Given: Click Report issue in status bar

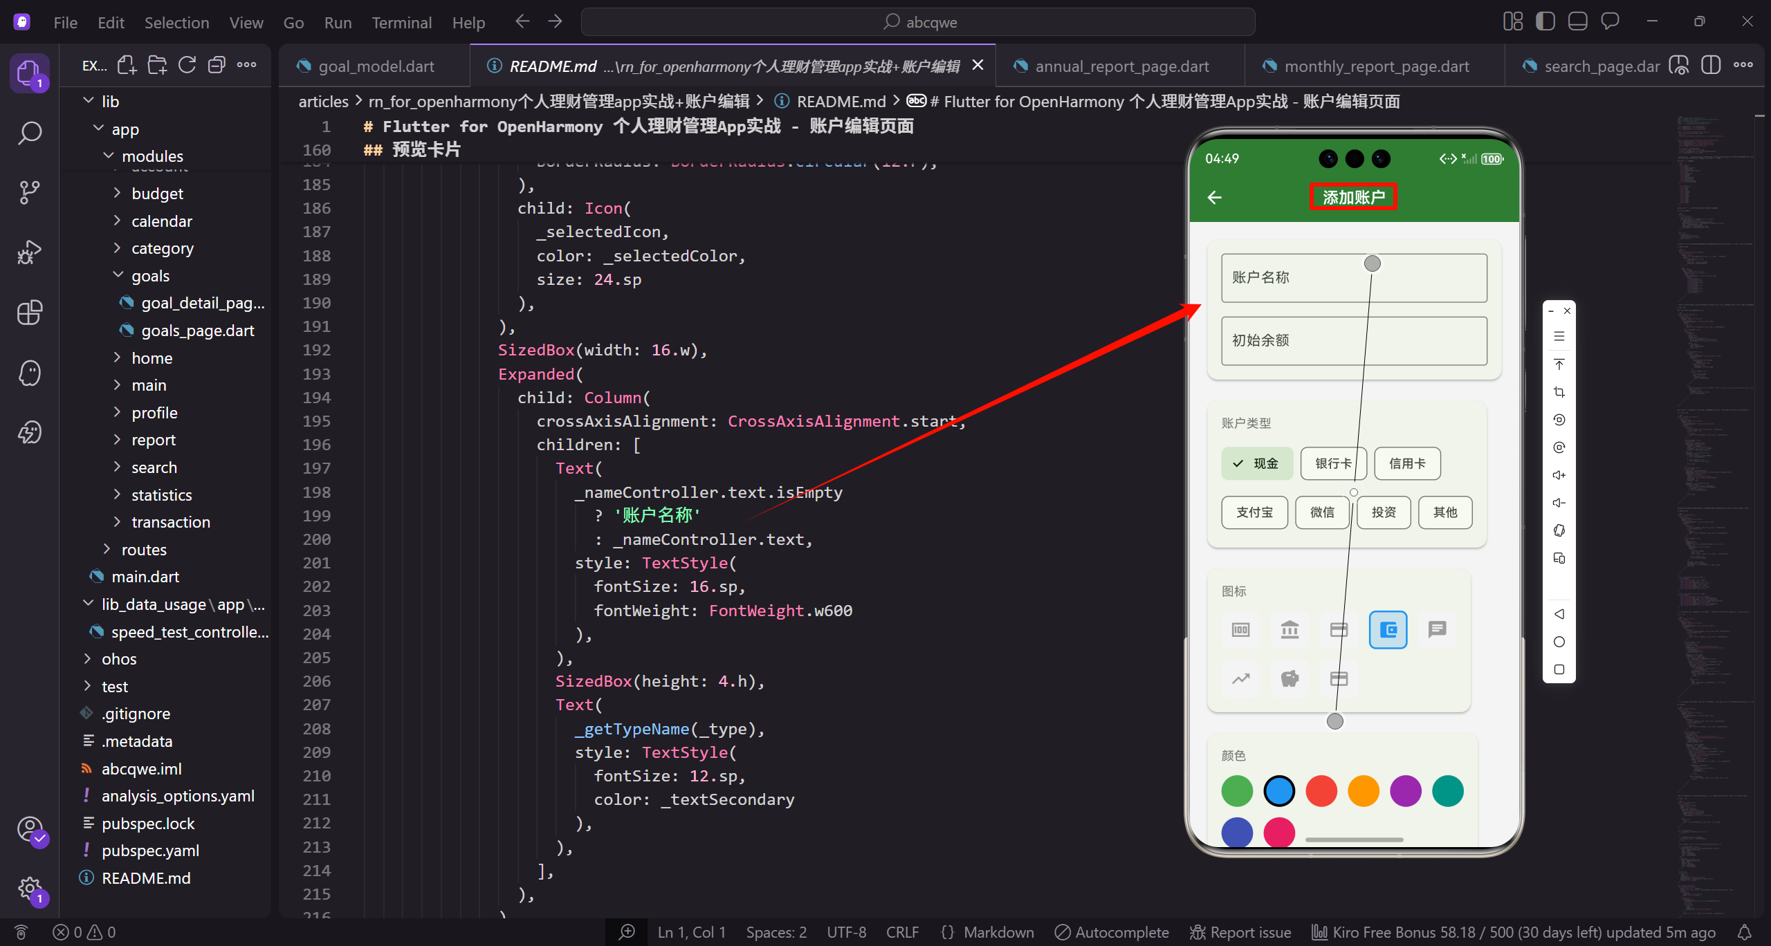Looking at the screenshot, I should coord(1240,932).
